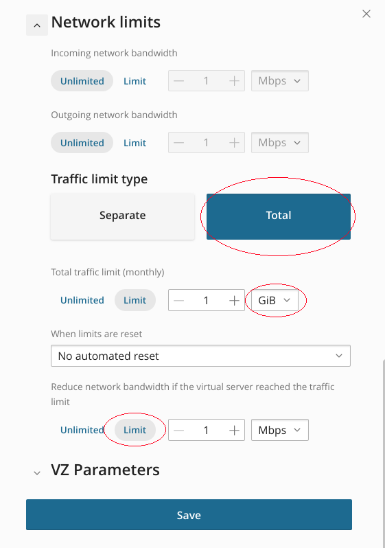Open Mbps dropdown for reduced bandwidth
The height and width of the screenshot is (548, 385).
point(280,430)
